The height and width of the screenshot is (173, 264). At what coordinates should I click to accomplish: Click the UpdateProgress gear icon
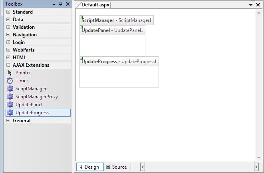[x=10, y=113]
